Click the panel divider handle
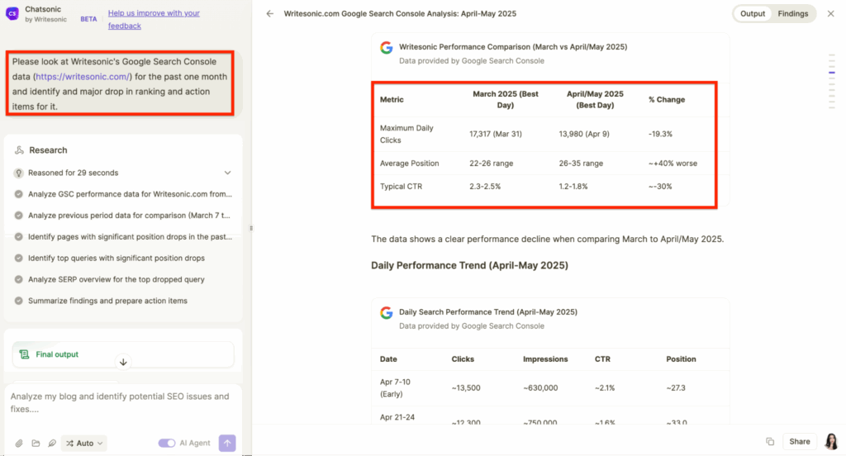The image size is (846, 456). point(251,228)
